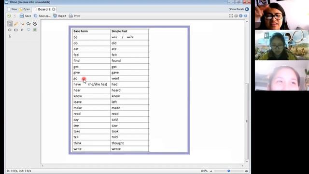
Task: Click the horizontal scrollbar left arrow
Action: (42, 166)
